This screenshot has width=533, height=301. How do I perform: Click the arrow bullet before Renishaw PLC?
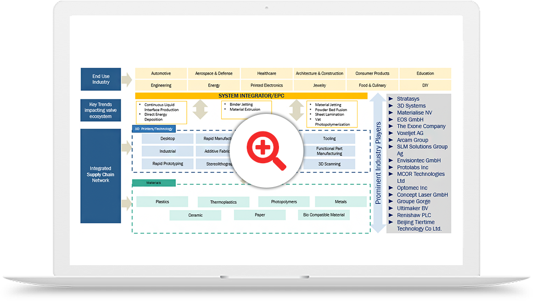(391, 215)
